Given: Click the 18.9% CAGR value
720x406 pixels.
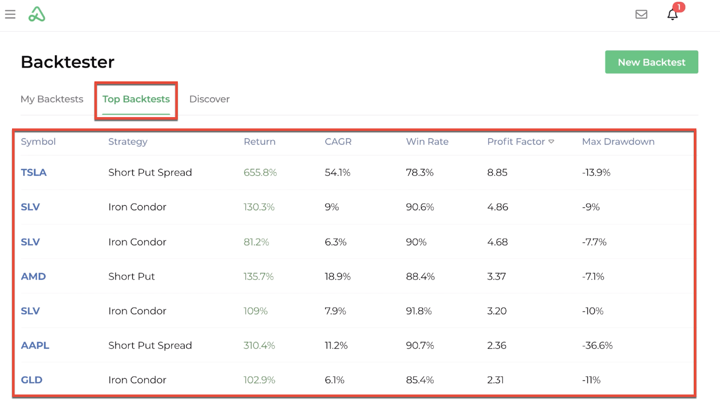Looking at the screenshot, I should pos(337,276).
